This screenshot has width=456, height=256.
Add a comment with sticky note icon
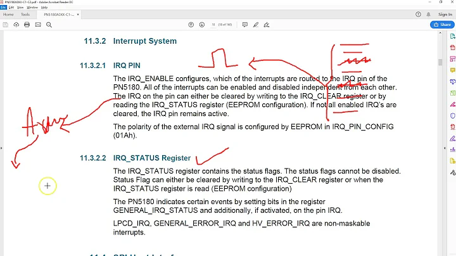[245, 25]
